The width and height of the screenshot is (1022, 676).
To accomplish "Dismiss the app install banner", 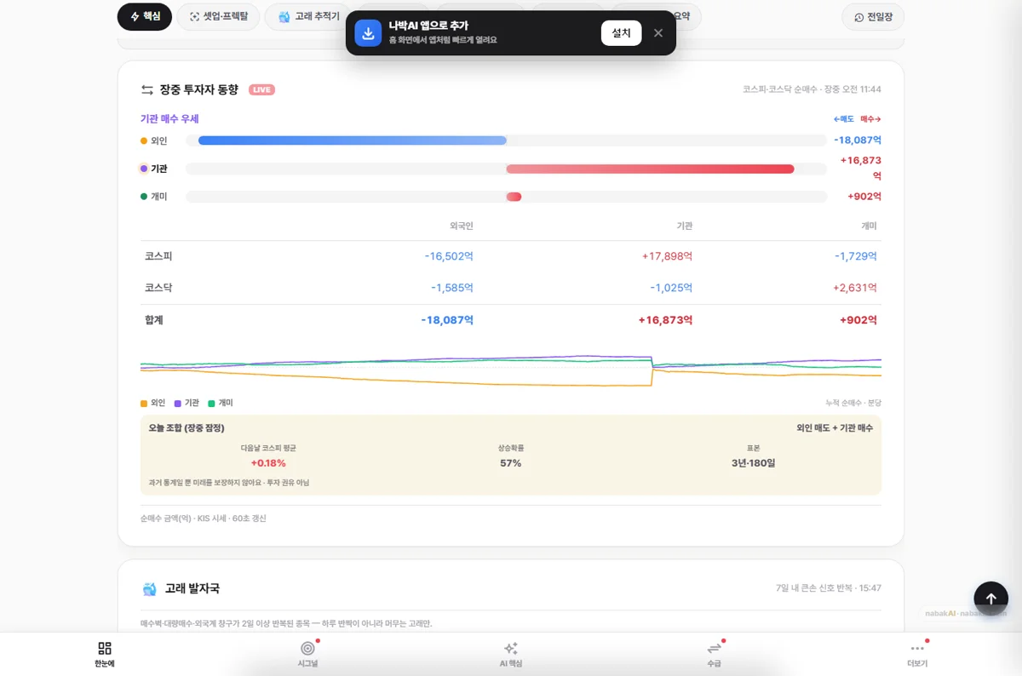I will point(658,33).
